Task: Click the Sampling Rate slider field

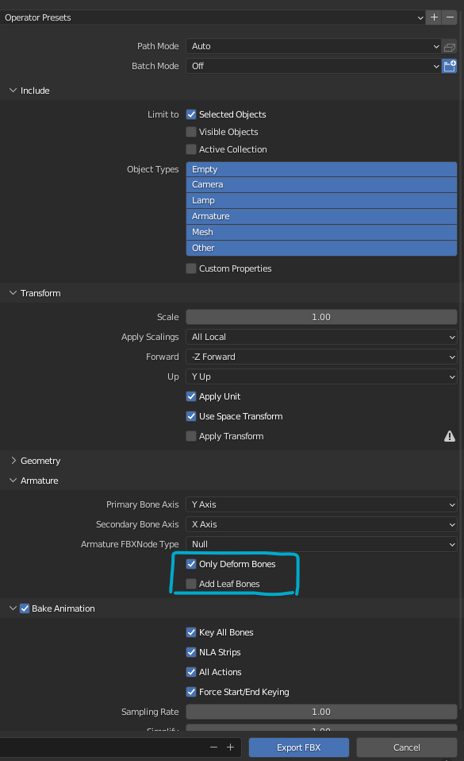Action: pyautogui.click(x=320, y=711)
